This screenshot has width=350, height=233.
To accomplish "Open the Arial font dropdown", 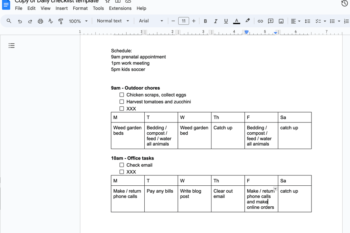I will [151, 21].
